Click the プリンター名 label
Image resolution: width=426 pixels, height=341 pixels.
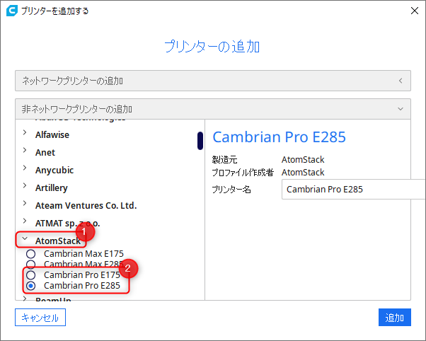point(231,189)
